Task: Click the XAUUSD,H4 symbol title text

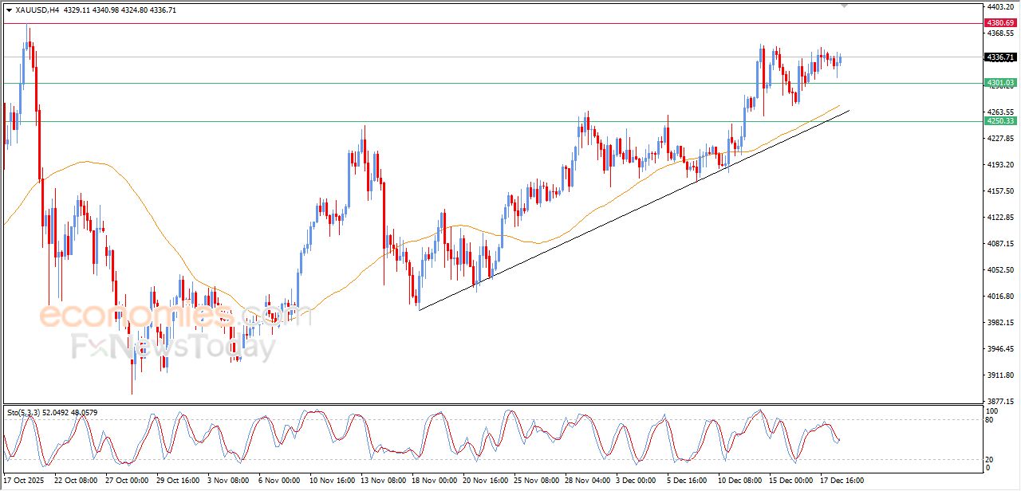Action: tap(37, 10)
